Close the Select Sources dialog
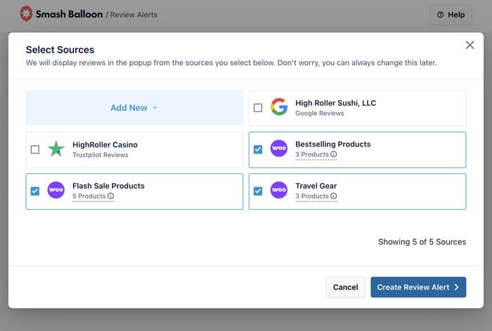 pyautogui.click(x=470, y=45)
